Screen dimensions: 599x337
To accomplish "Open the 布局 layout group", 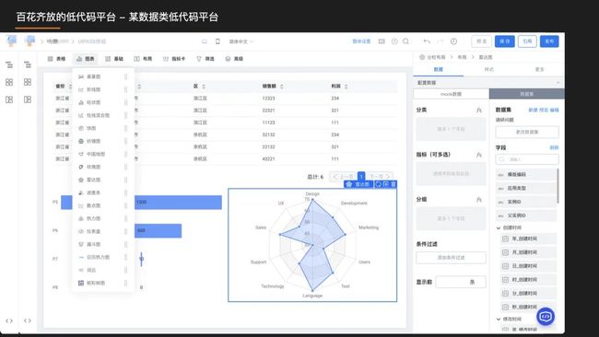I will coord(143,59).
